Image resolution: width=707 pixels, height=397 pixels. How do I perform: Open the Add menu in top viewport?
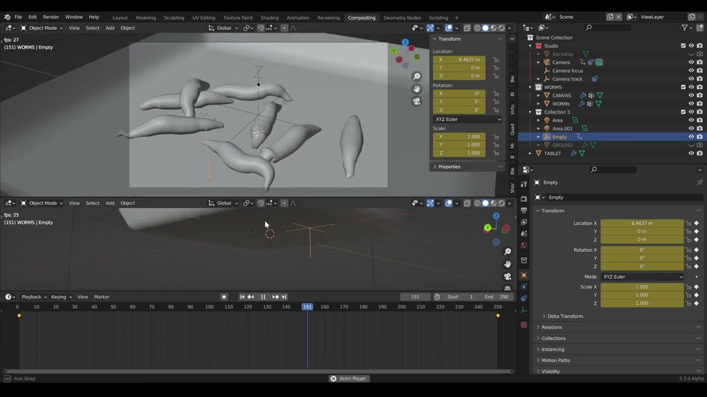tap(110, 28)
